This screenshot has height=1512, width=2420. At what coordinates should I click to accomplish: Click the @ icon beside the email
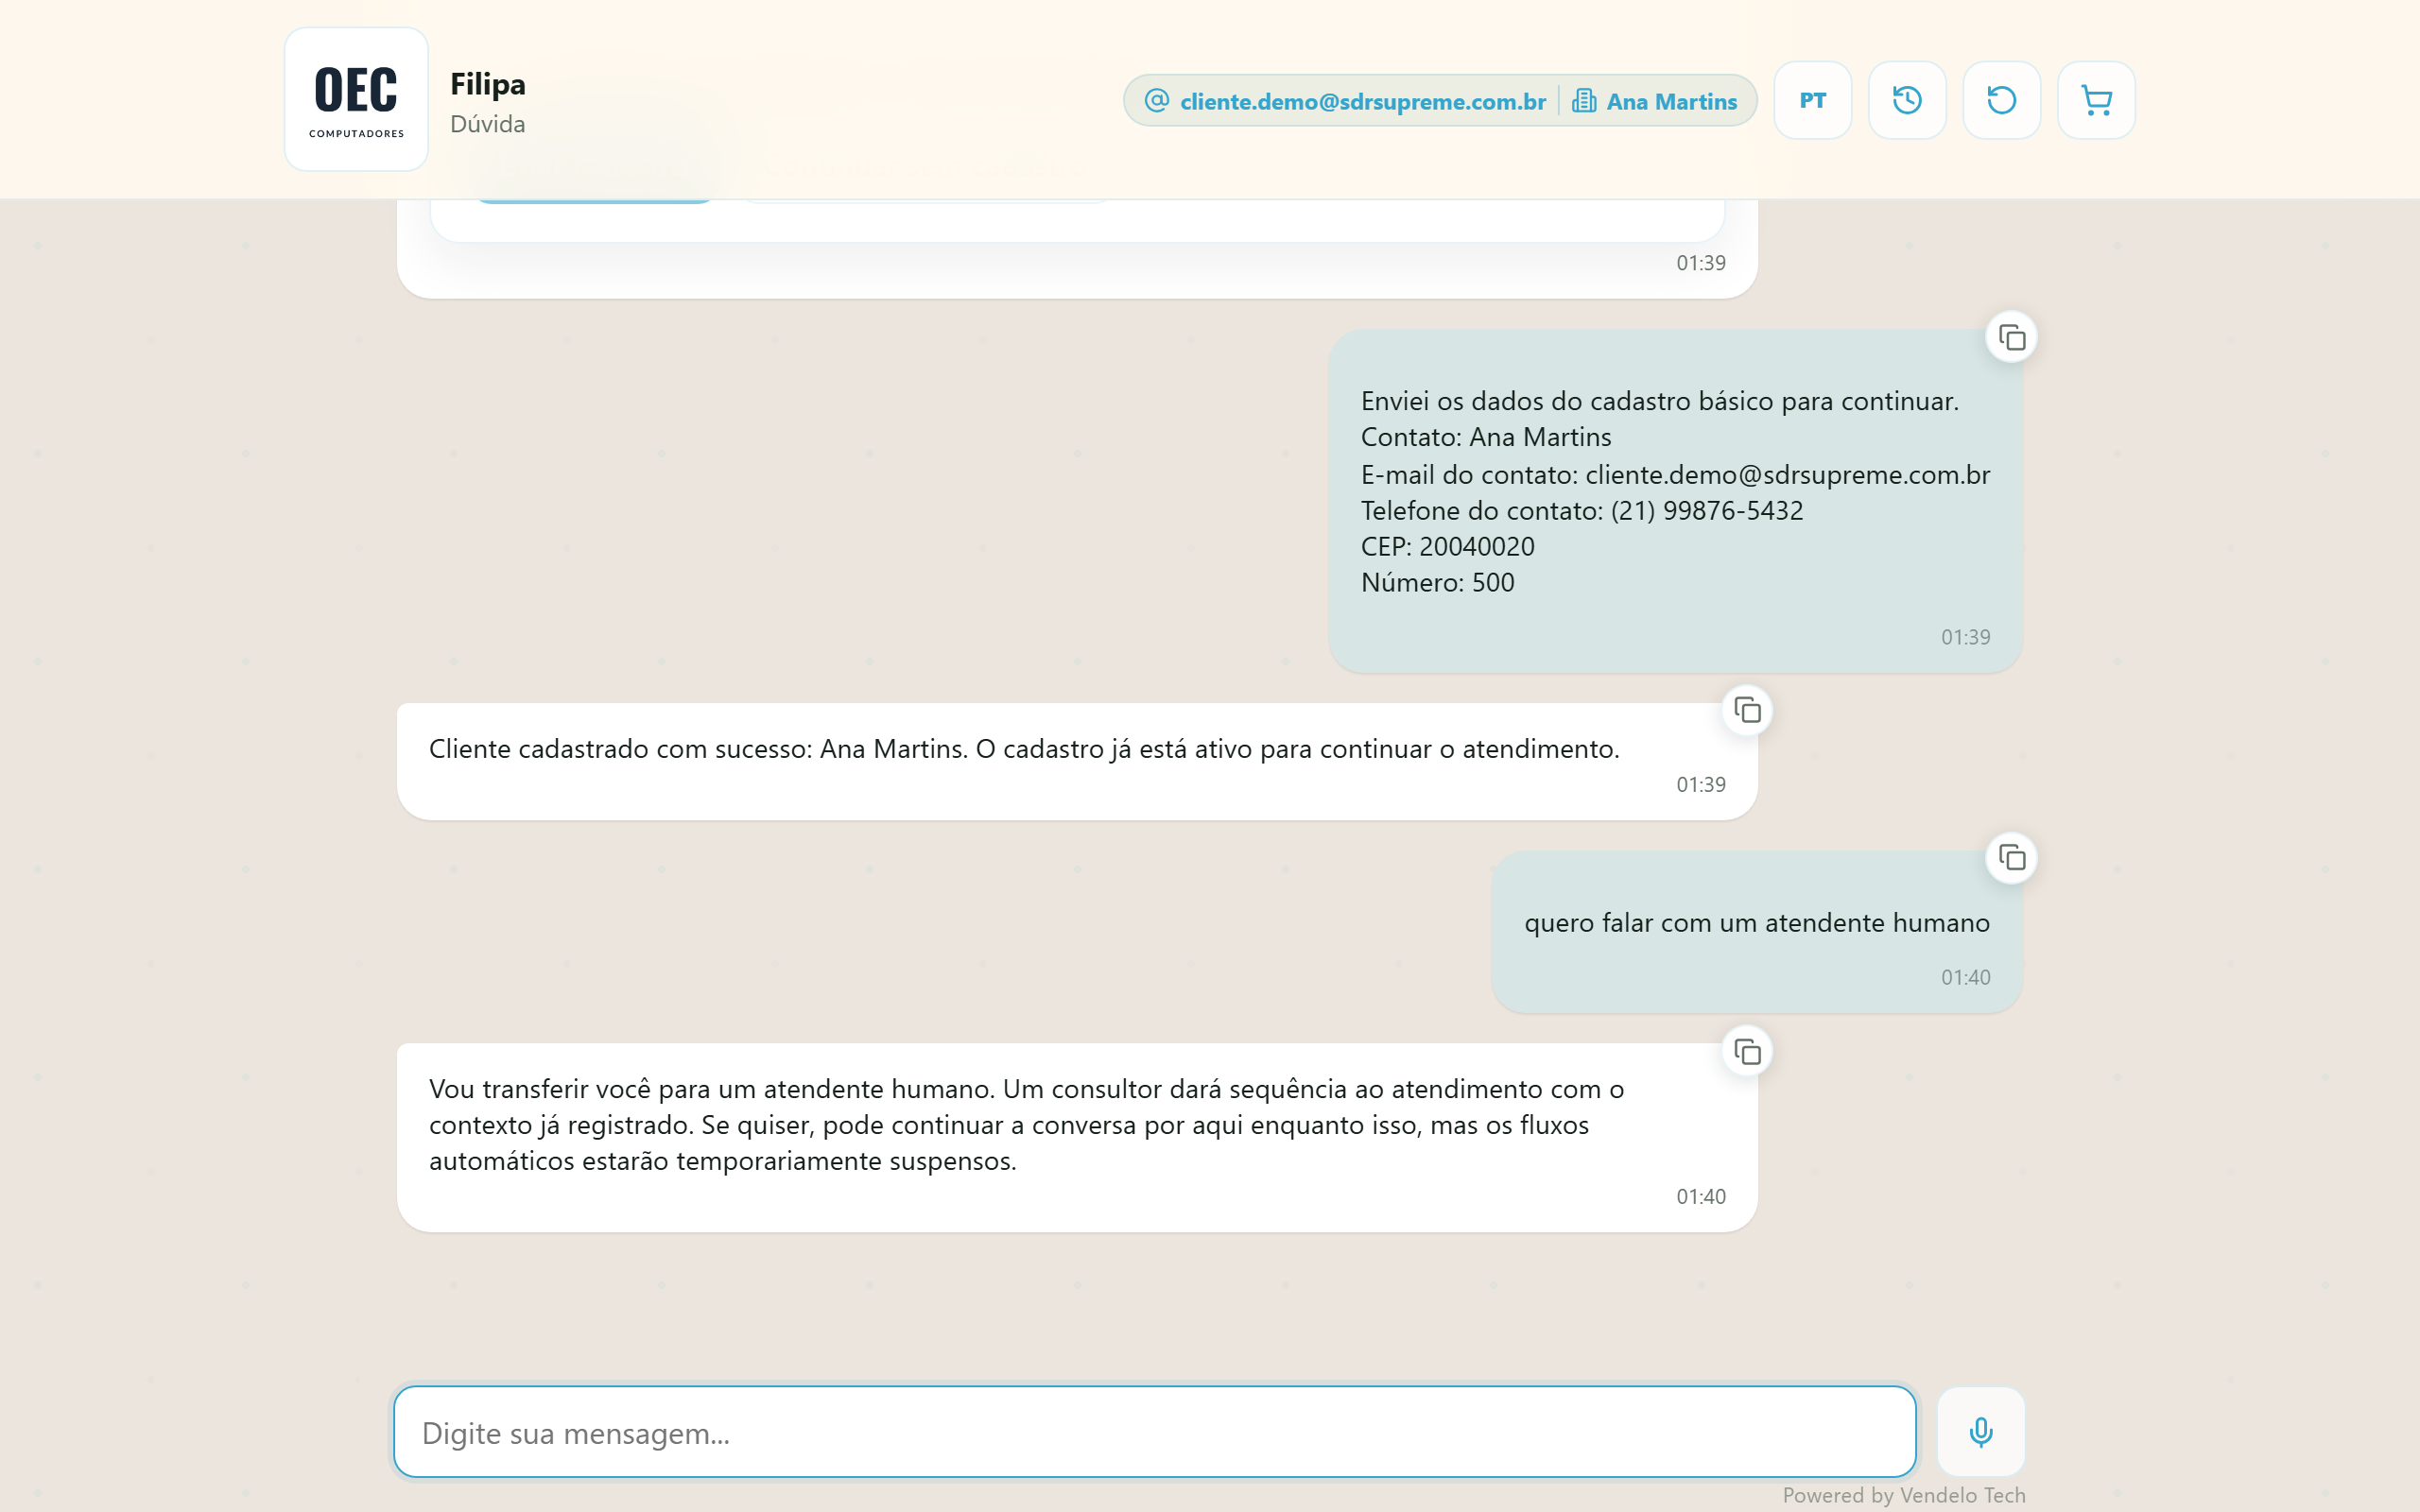(1156, 100)
